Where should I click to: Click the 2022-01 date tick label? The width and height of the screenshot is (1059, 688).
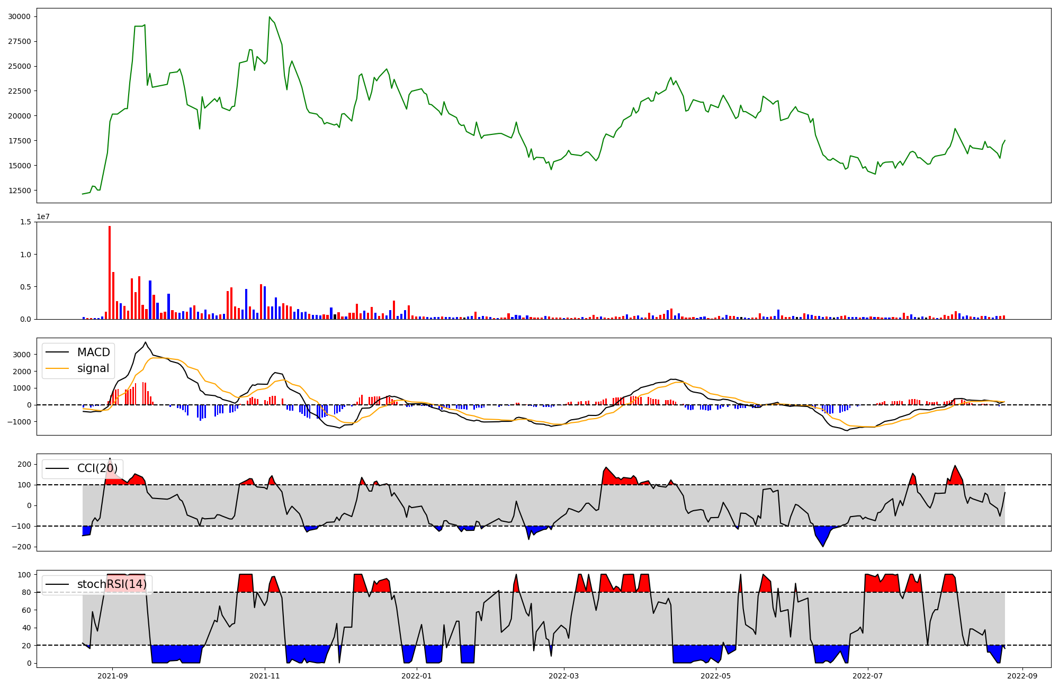pyautogui.click(x=417, y=676)
